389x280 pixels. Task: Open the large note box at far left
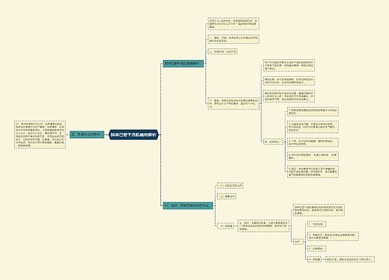click(x=40, y=135)
